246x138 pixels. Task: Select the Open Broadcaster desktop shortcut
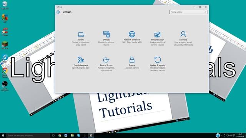5,86
